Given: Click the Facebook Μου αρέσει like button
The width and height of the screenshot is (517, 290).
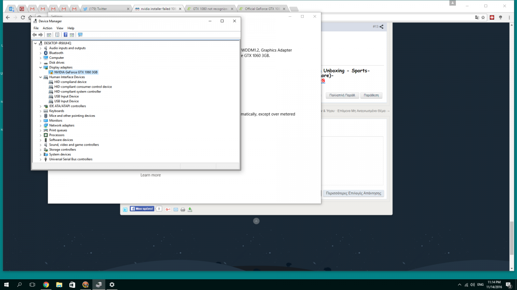Looking at the screenshot, I should [x=142, y=209].
